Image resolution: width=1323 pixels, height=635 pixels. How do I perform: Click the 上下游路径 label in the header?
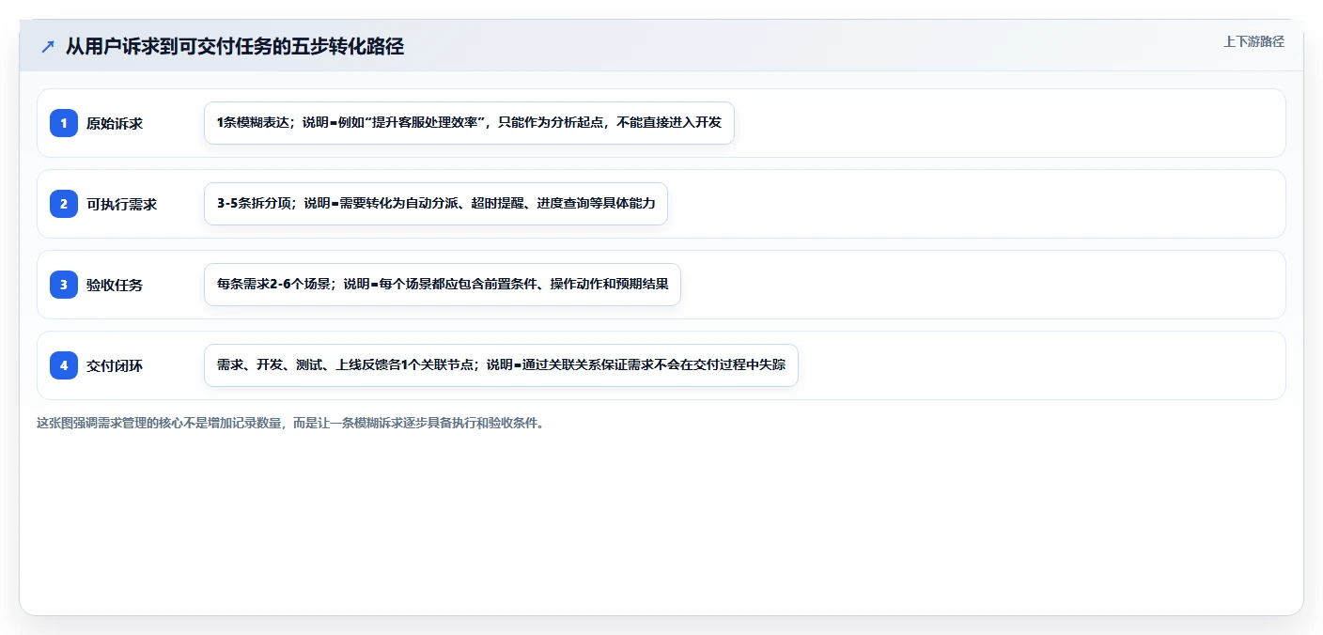1253,41
